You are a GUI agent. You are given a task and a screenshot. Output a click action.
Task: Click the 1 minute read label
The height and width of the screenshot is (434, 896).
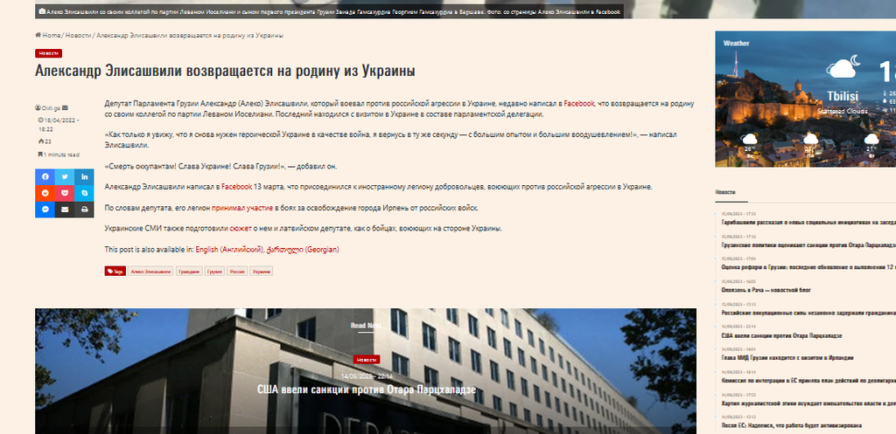(59, 155)
